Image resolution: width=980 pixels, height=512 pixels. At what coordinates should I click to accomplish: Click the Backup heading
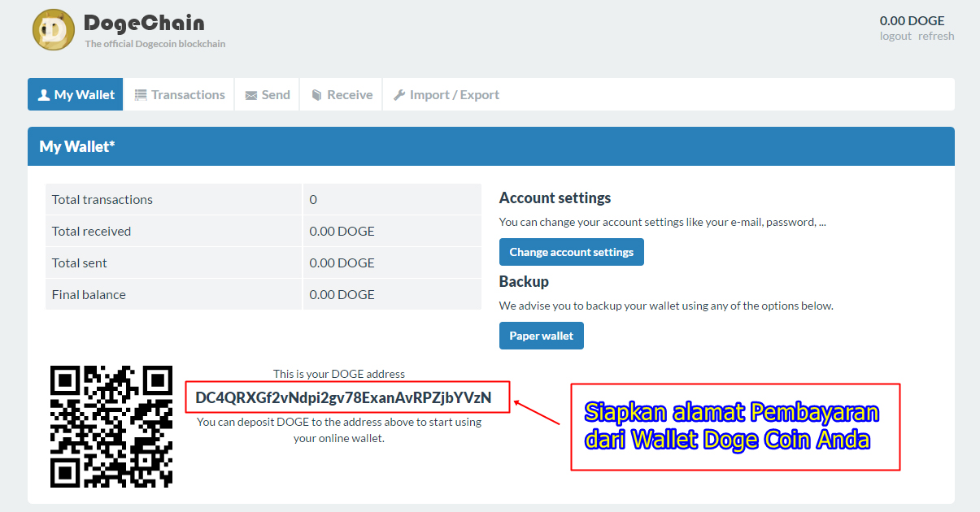[524, 281]
